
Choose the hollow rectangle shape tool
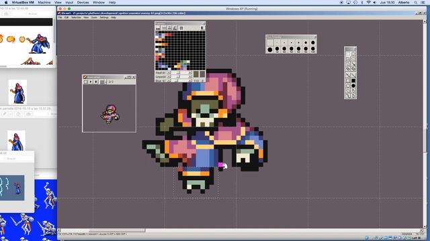(x=348, y=80)
